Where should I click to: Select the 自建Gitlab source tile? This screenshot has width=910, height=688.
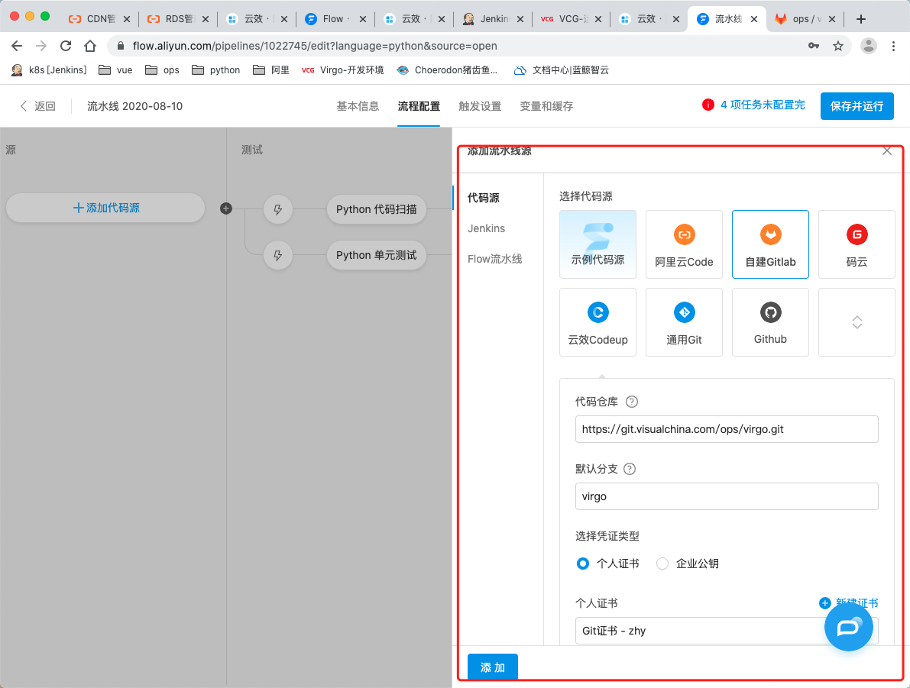point(770,244)
